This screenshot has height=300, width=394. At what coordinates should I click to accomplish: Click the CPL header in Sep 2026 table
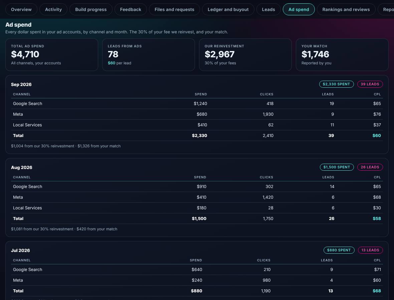(377, 94)
